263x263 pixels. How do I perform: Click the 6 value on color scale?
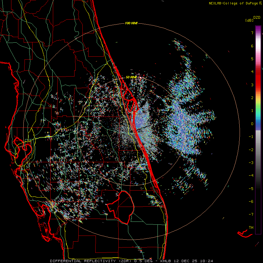tap(252, 46)
